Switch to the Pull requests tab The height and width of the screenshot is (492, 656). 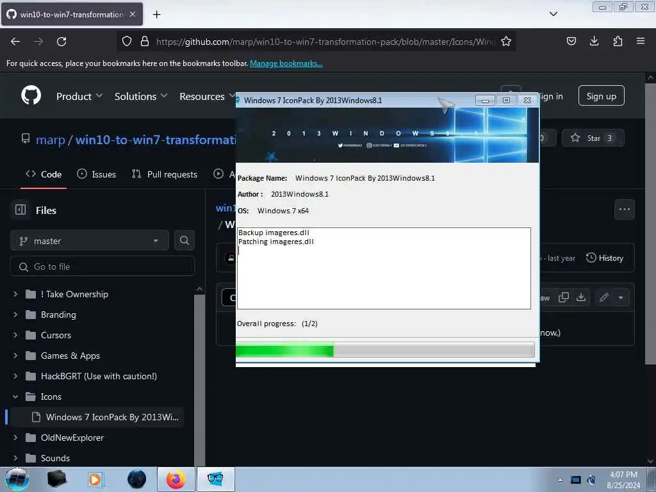164,174
